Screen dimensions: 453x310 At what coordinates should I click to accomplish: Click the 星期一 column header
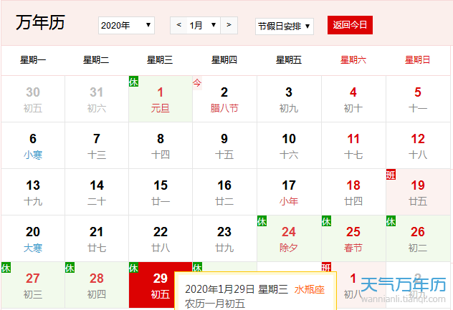(33, 60)
